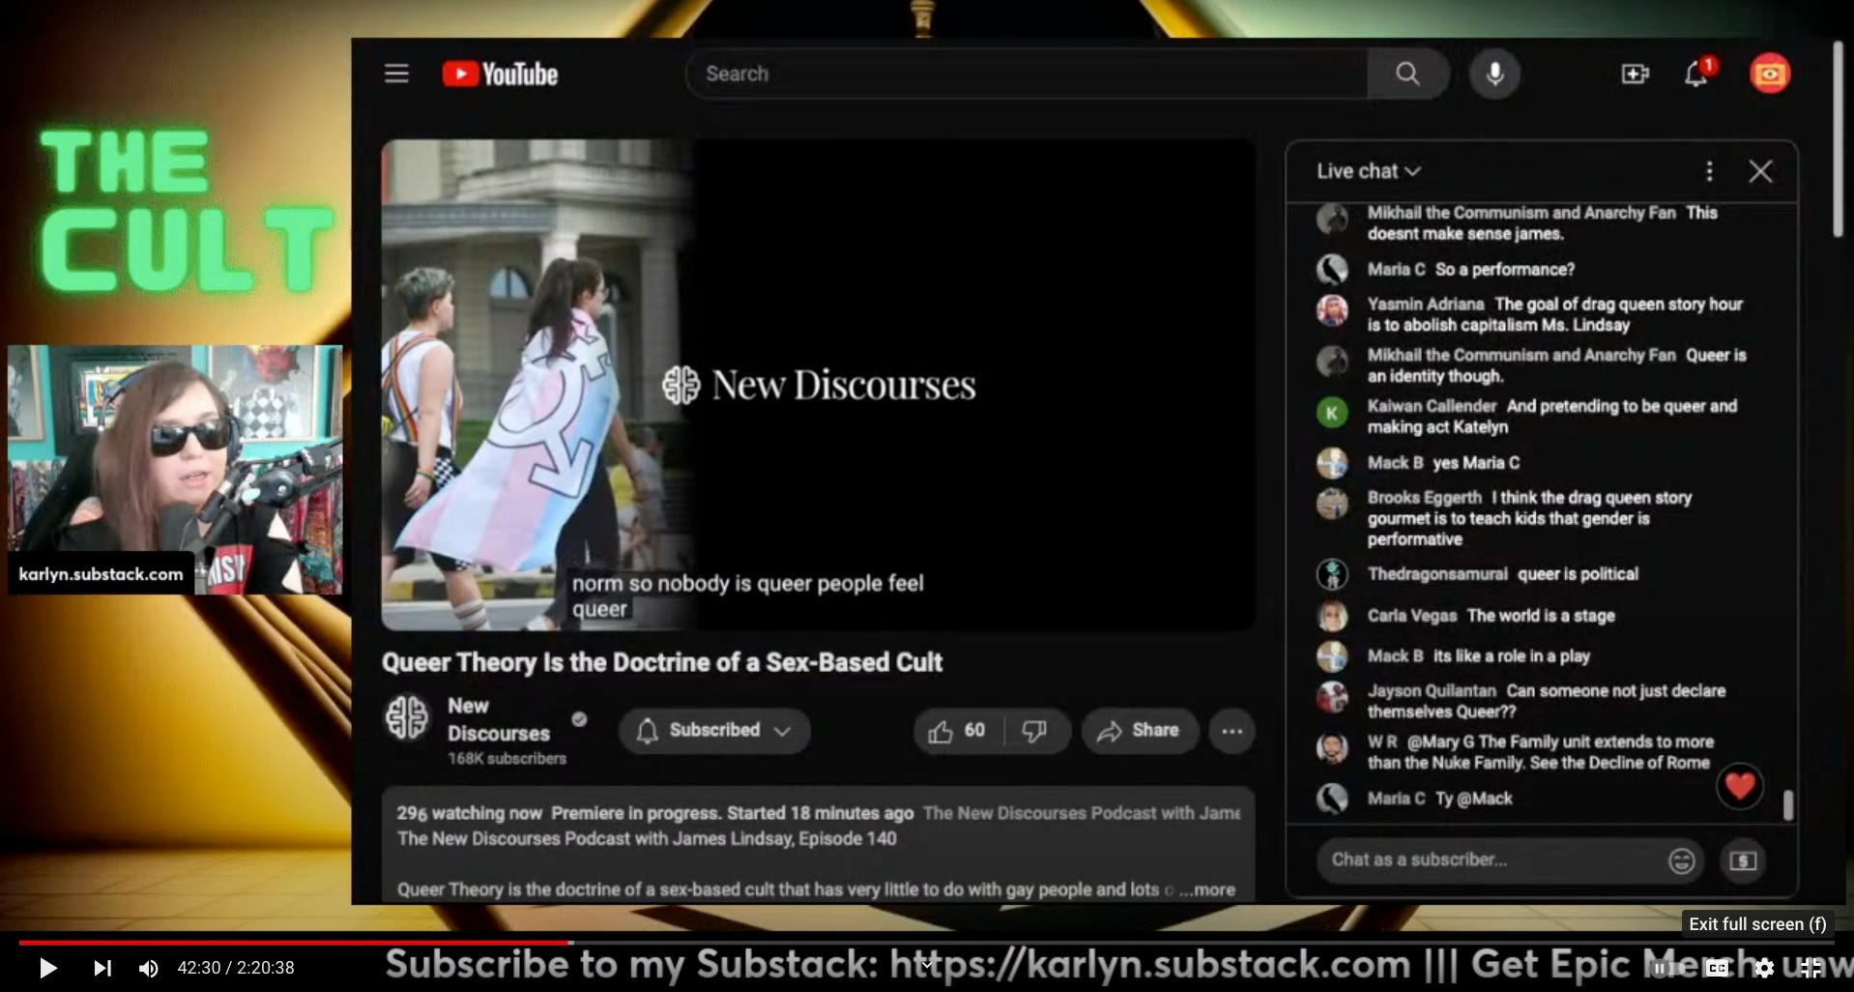This screenshot has height=992, width=1854.
Task: Play the paused video
Action: pyautogui.click(x=47, y=968)
